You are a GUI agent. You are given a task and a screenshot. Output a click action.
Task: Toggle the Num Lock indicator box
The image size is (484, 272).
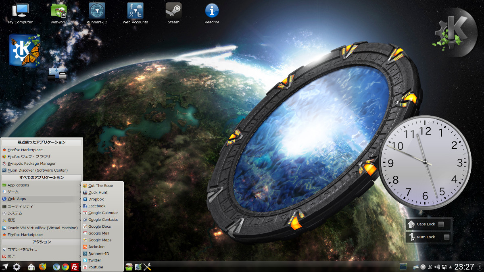click(x=446, y=237)
